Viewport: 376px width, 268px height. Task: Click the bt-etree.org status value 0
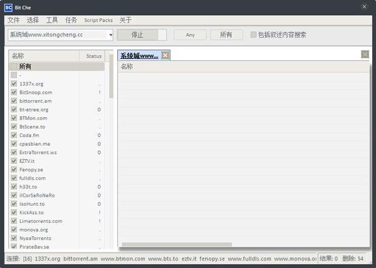click(99, 110)
